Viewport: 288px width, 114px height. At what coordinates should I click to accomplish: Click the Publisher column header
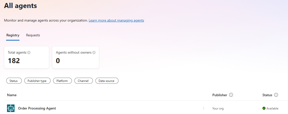pos(220,95)
